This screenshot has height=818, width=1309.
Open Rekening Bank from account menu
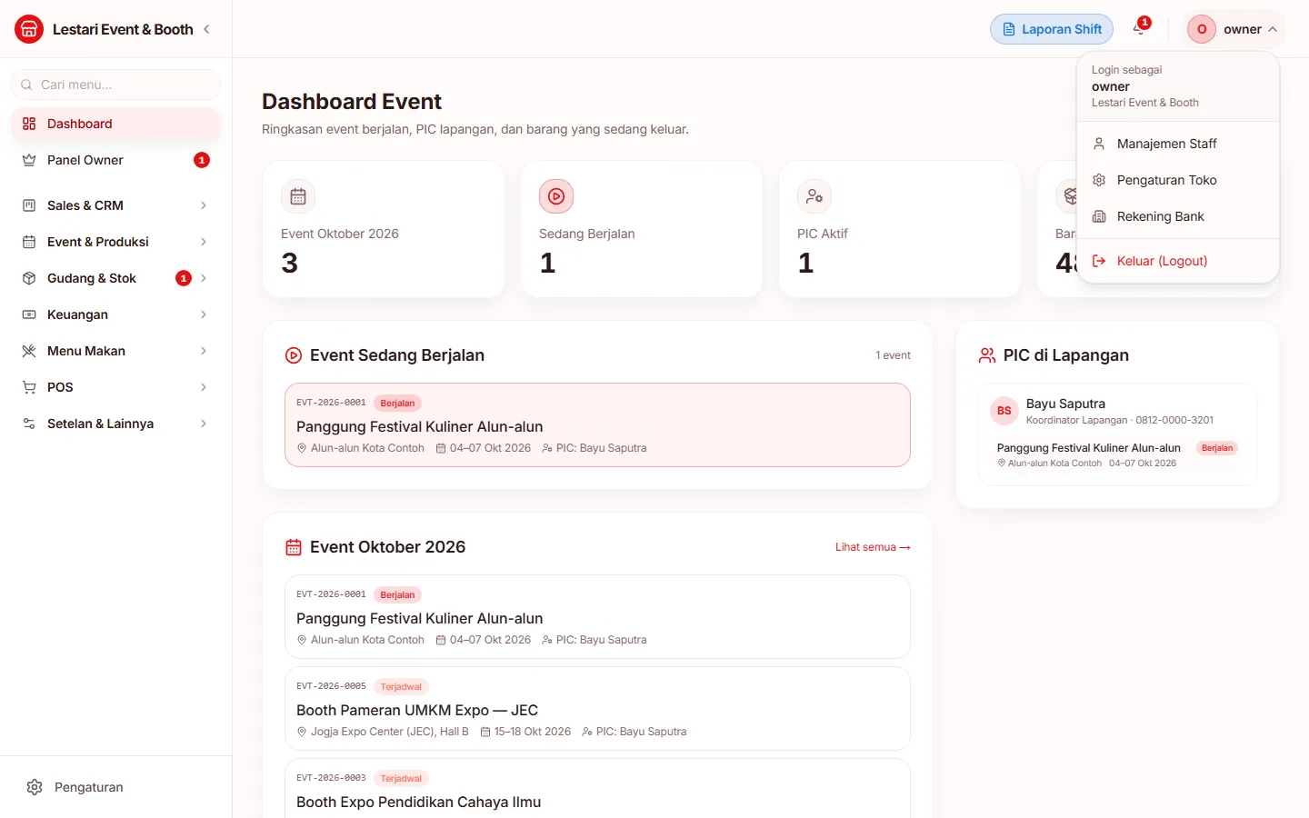pyautogui.click(x=1178, y=216)
